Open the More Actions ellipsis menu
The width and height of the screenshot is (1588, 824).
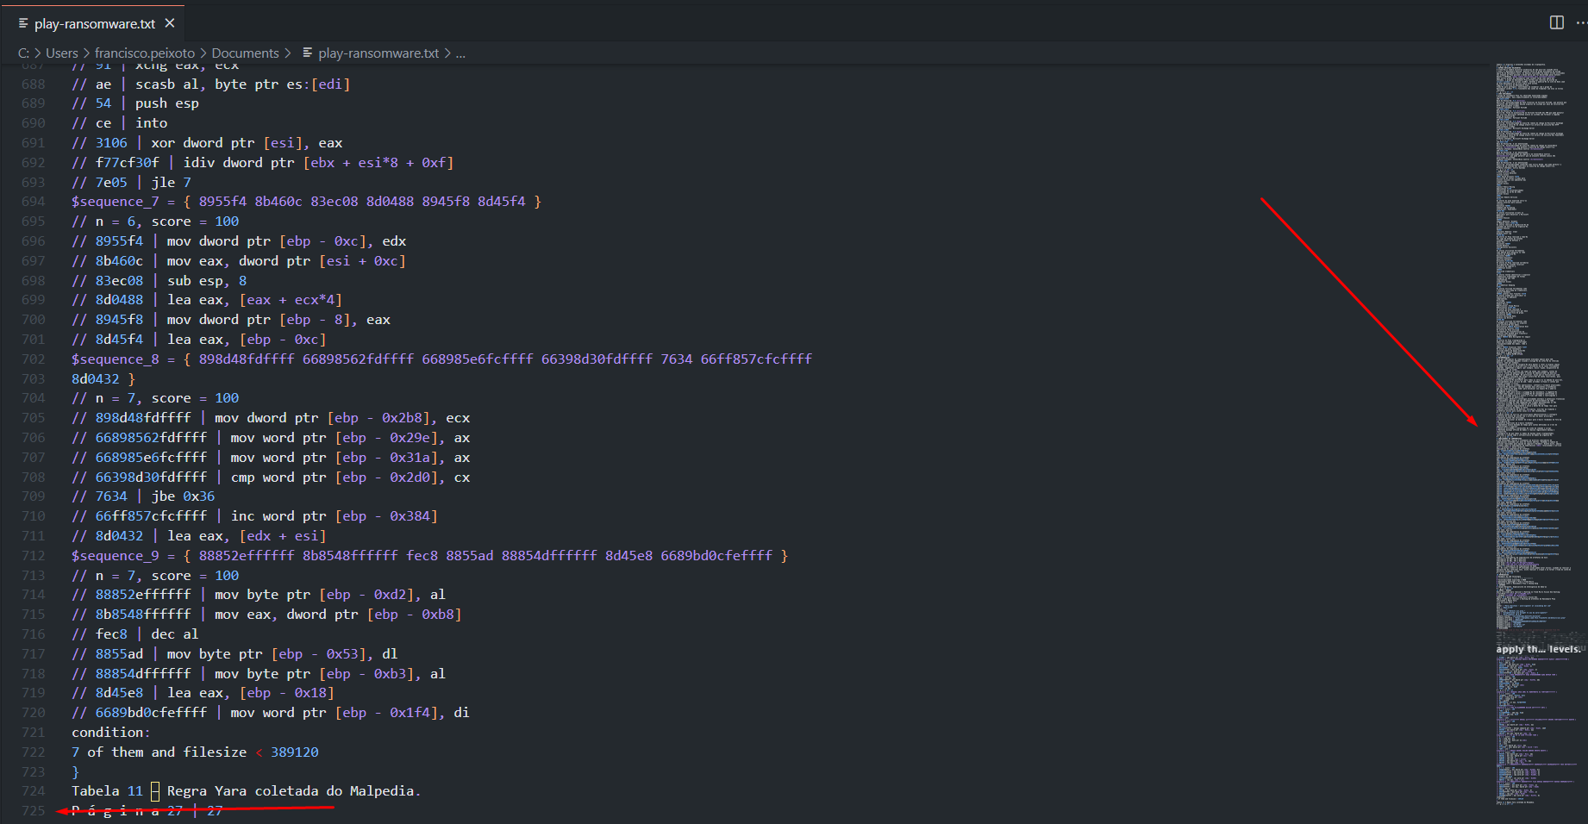click(x=1581, y=22)
